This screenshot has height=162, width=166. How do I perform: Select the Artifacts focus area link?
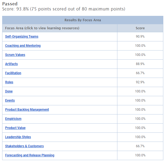(x=12, y=64)
